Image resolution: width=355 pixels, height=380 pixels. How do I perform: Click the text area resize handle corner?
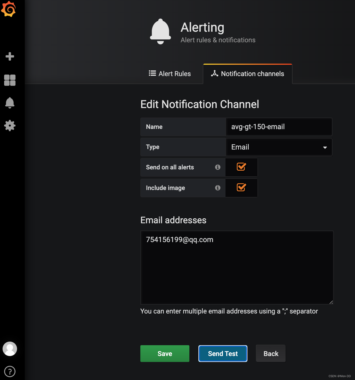click(331, 302)
